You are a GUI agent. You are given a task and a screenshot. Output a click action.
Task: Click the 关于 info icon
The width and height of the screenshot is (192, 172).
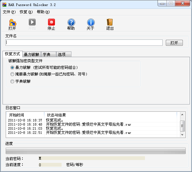point(91,22)
